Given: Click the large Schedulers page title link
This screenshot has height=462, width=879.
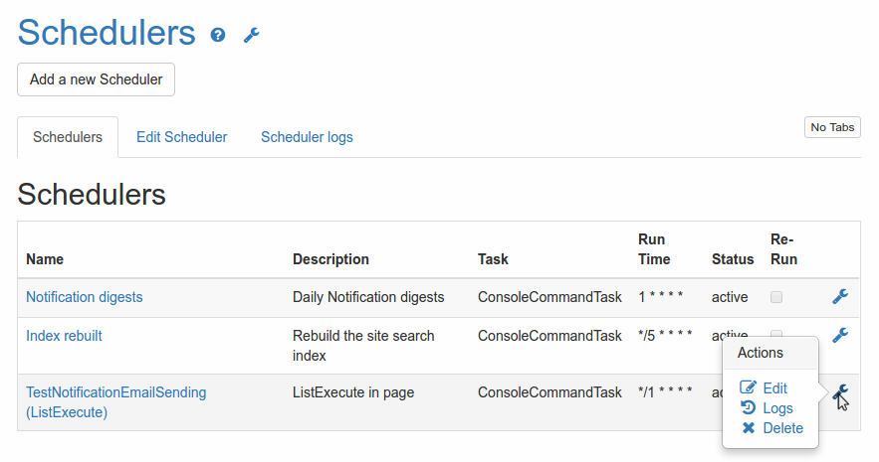Looking at the screenshot, I should click(x=107, y=33).
